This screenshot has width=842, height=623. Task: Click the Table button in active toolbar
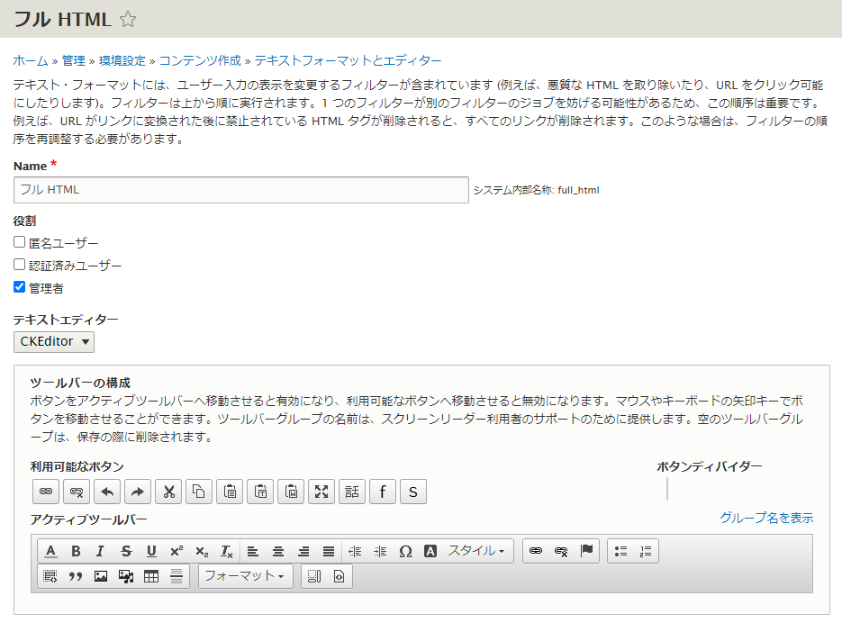click(x=151, y=576)
